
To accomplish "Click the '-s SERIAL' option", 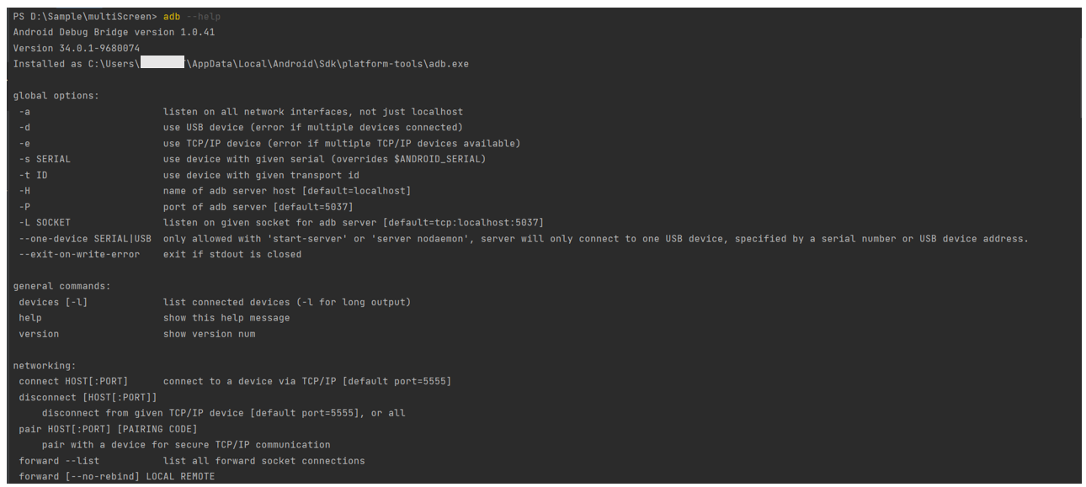I will coord(45,159).
